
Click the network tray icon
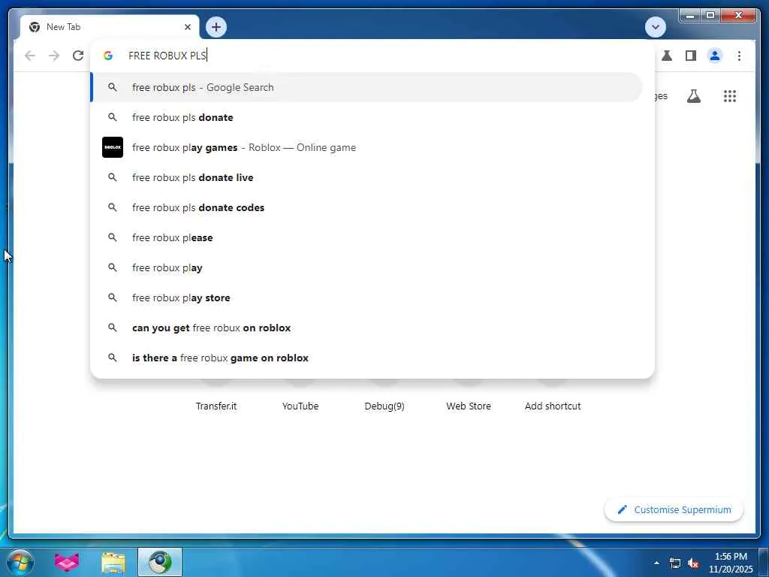point(675,563)
